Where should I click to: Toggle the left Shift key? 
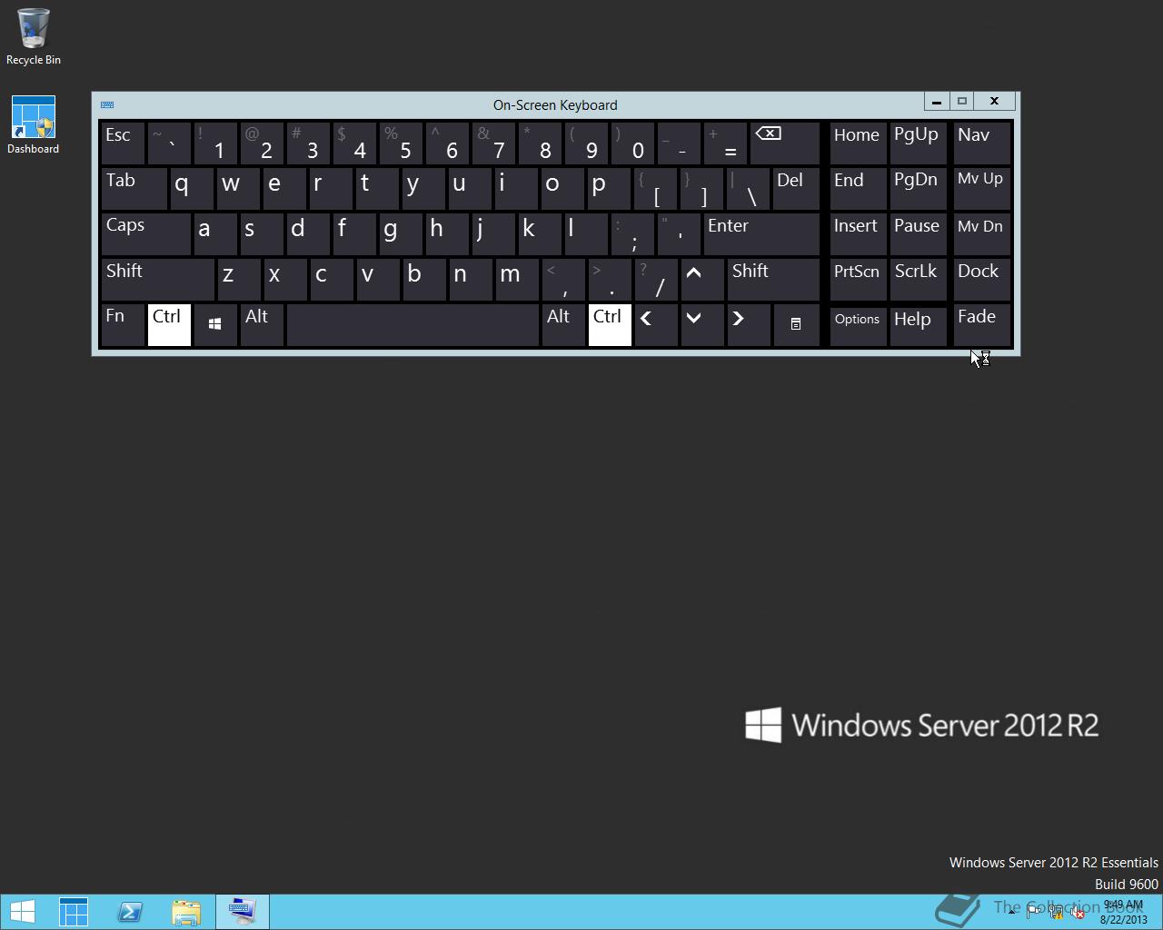tap(157, 279)
